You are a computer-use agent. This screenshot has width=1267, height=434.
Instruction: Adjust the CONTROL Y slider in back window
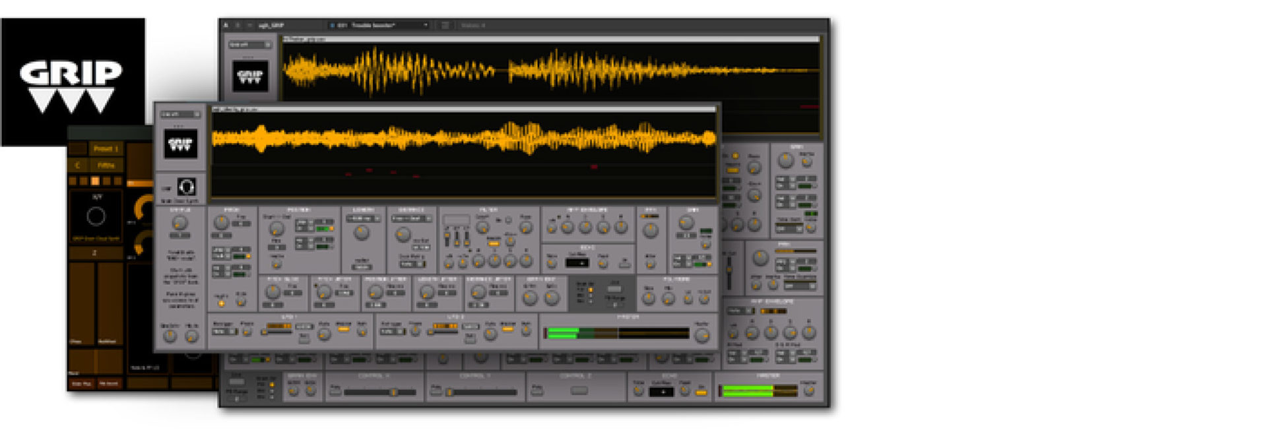click(482, 392)
